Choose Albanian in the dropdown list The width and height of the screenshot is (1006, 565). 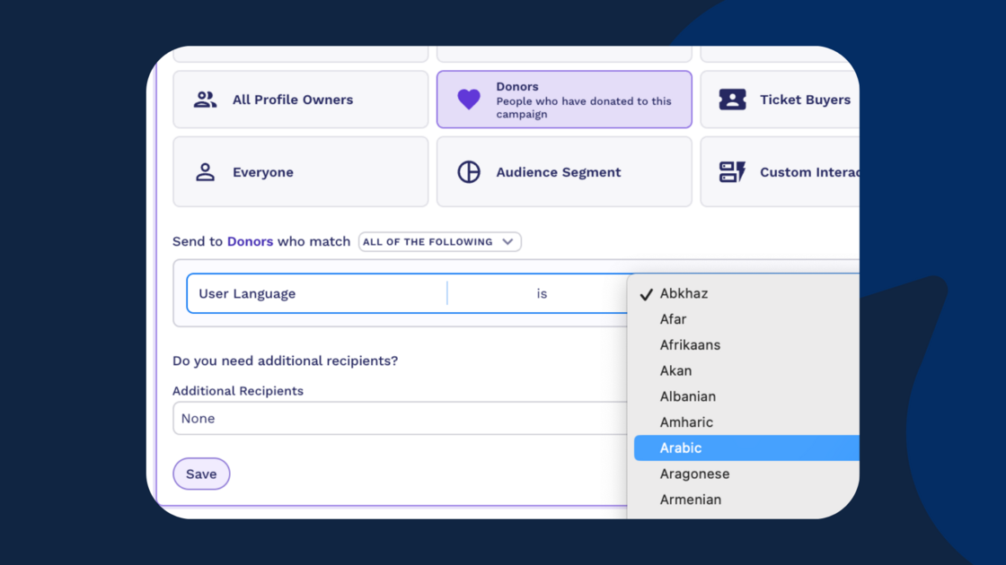pyautogui.click(x=687, y=396)
